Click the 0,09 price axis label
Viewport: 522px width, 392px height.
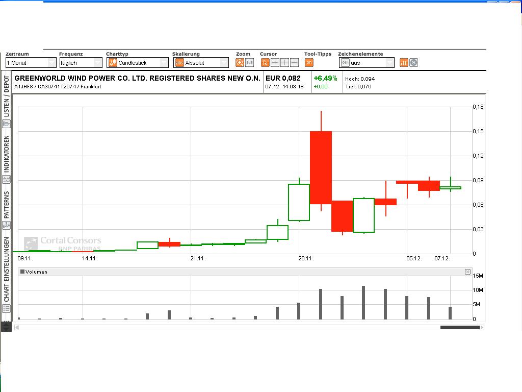pyautogui.click(x=478, y=180)
